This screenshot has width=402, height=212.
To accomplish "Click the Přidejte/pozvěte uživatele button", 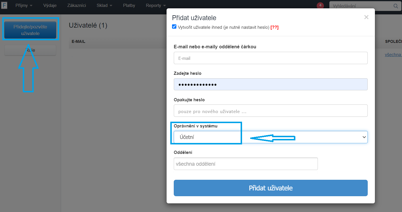I will pyautogui.click(x=30, y=30).
